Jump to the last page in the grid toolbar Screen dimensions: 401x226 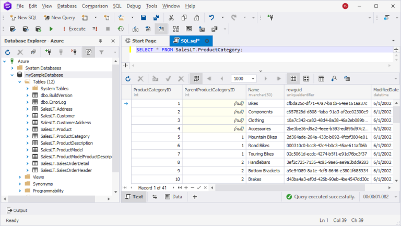278,79
